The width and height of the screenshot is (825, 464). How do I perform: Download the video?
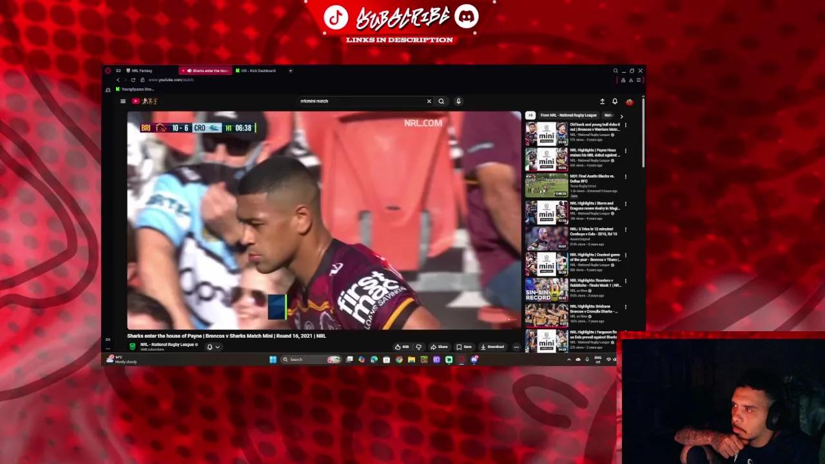click(x=492, y=347)
